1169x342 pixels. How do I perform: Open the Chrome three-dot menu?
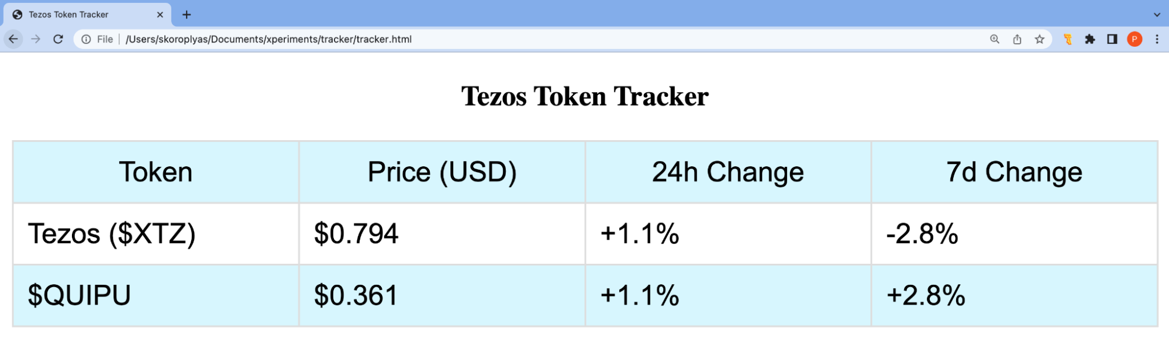coord(1157,39)
